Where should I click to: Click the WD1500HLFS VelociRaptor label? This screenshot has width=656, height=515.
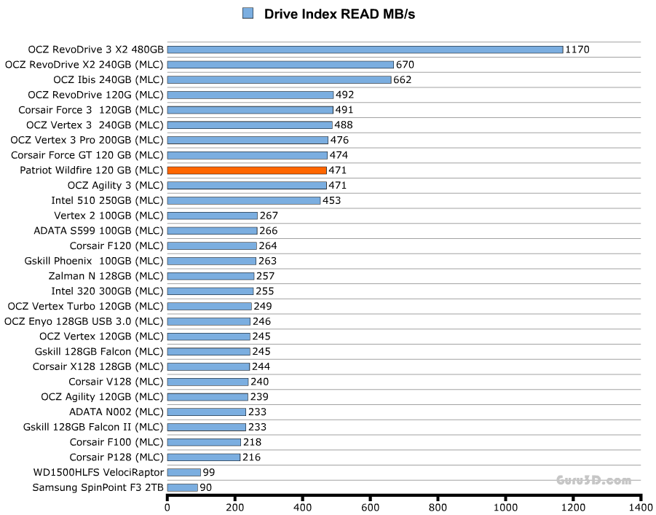98,472
